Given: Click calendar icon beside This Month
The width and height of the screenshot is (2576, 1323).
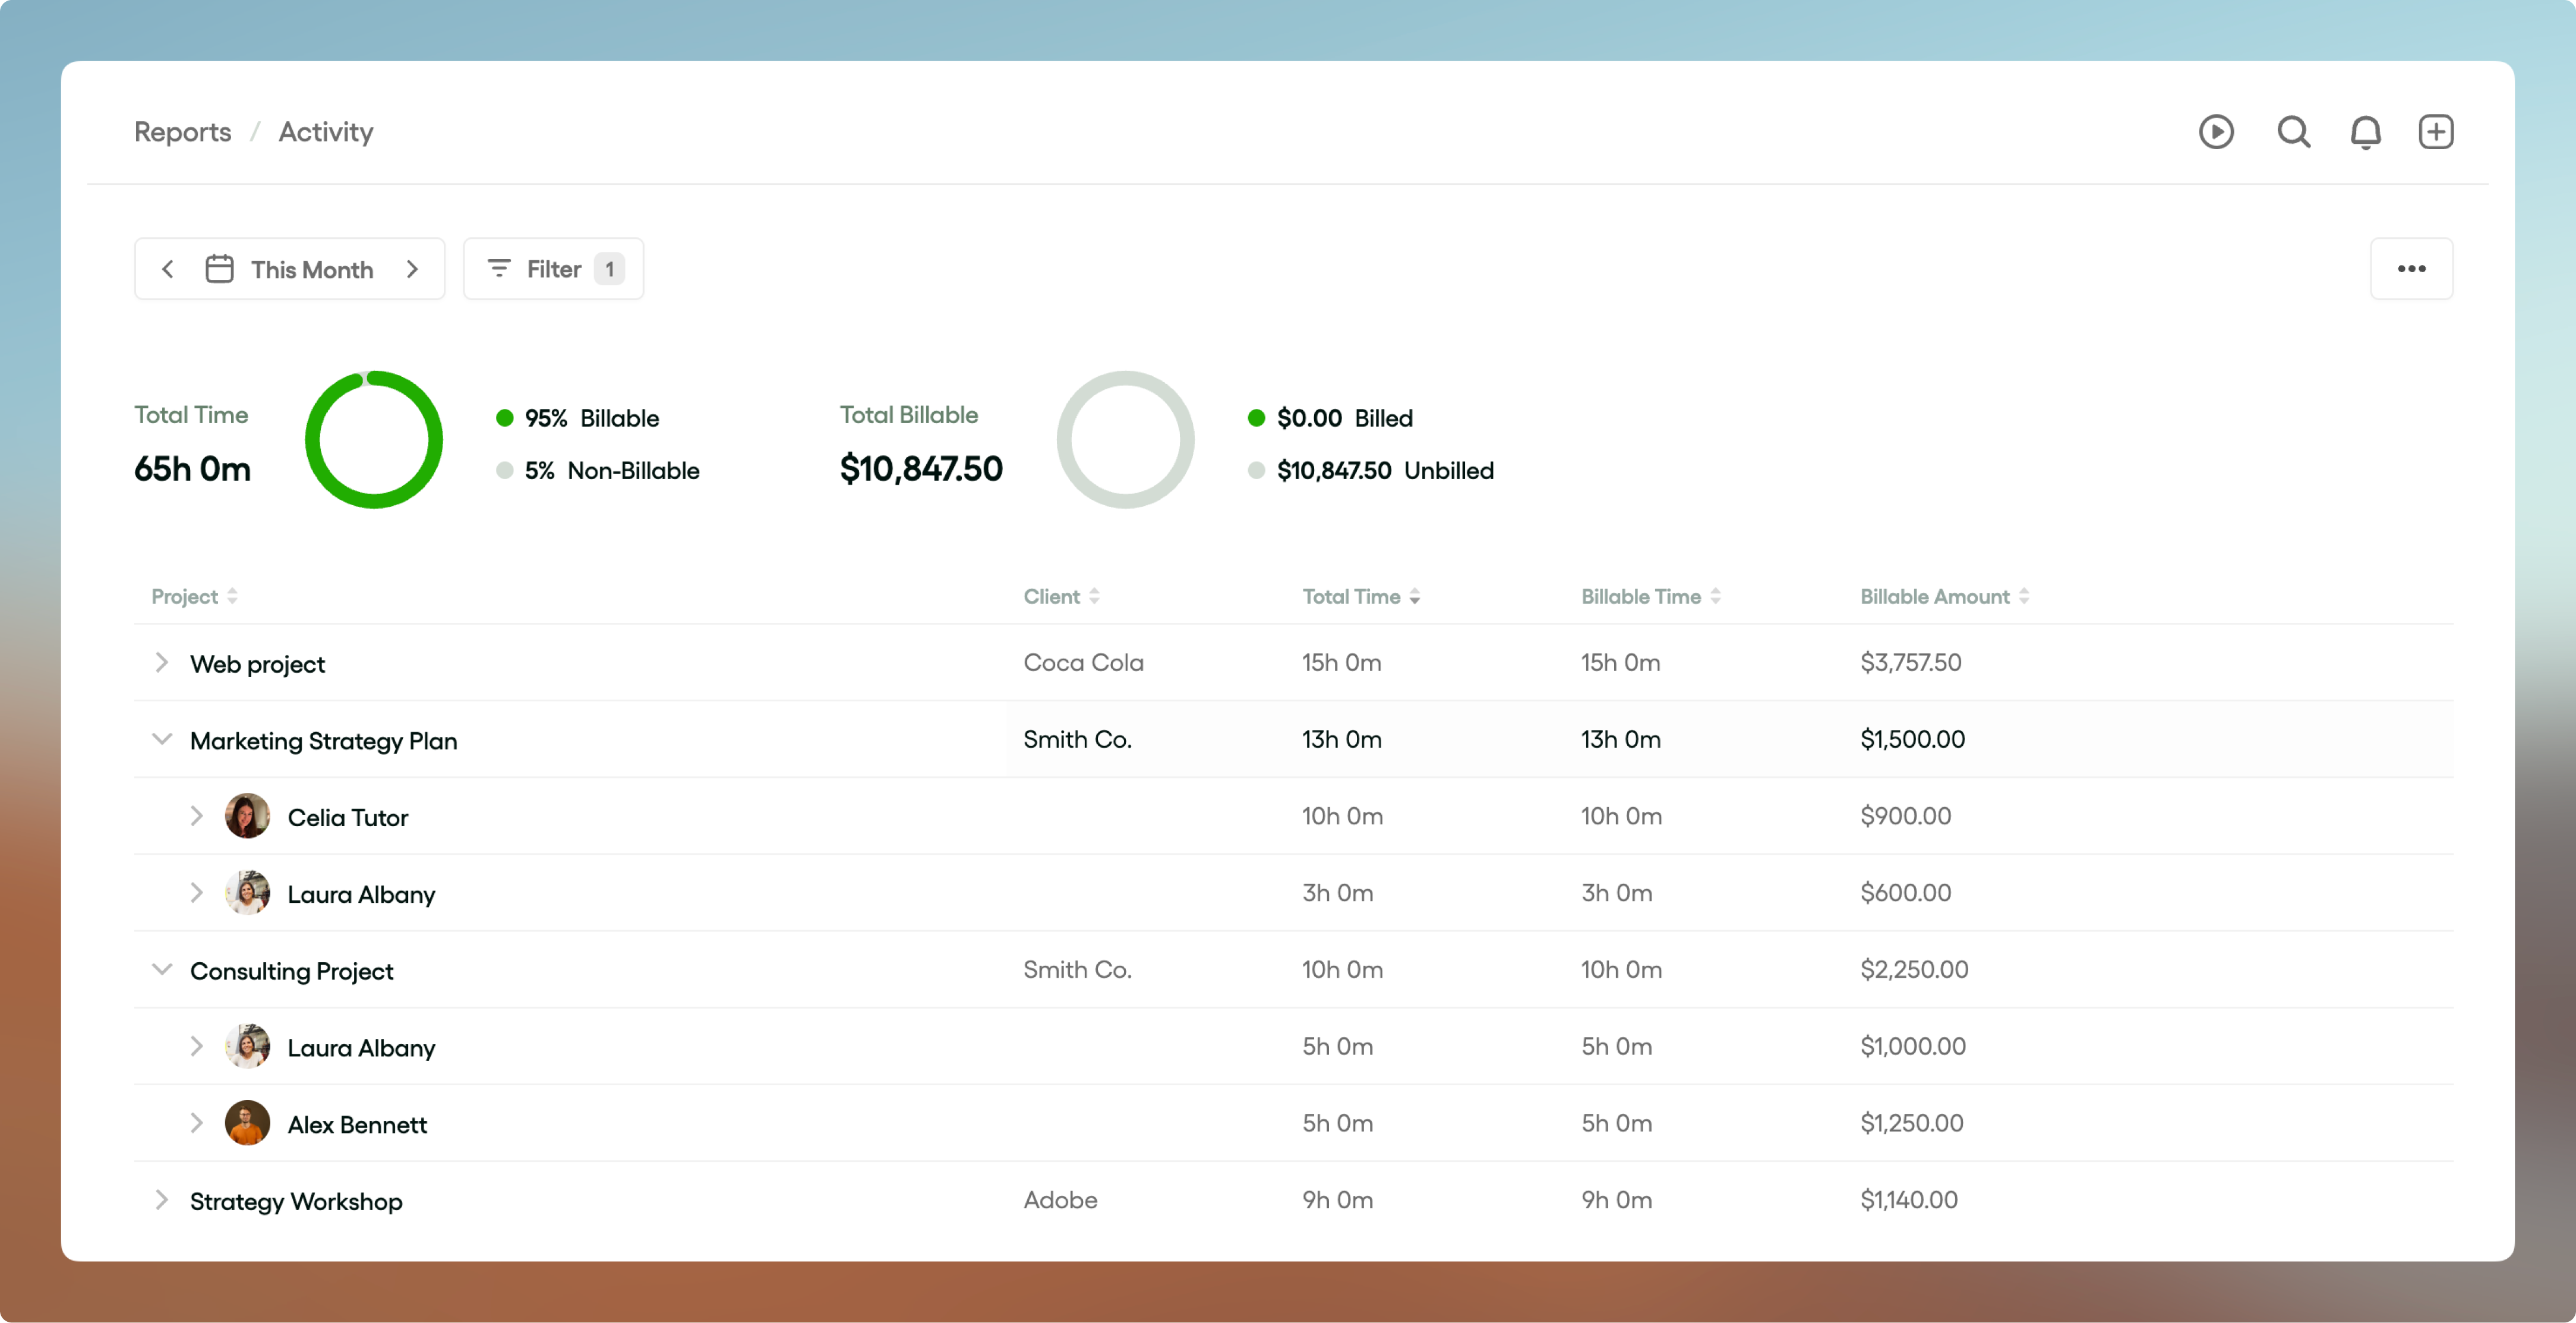Looking at the screenshot, I should (219, 268).
